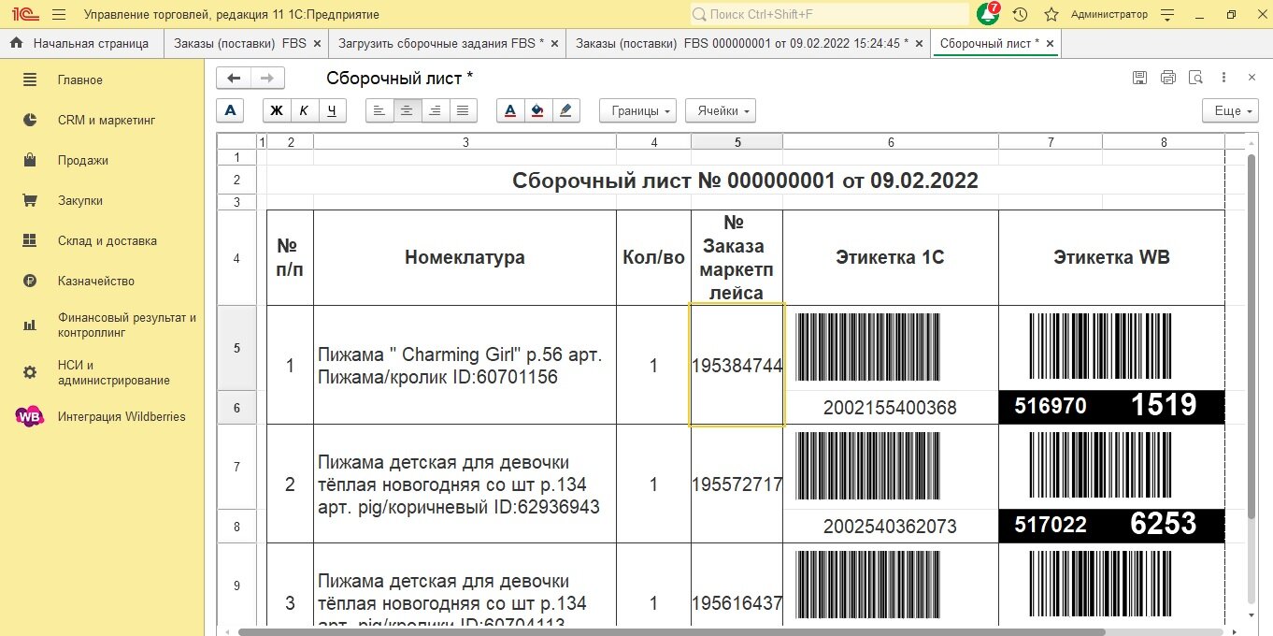Close the Сборочный лист tab

[1050, 44]
